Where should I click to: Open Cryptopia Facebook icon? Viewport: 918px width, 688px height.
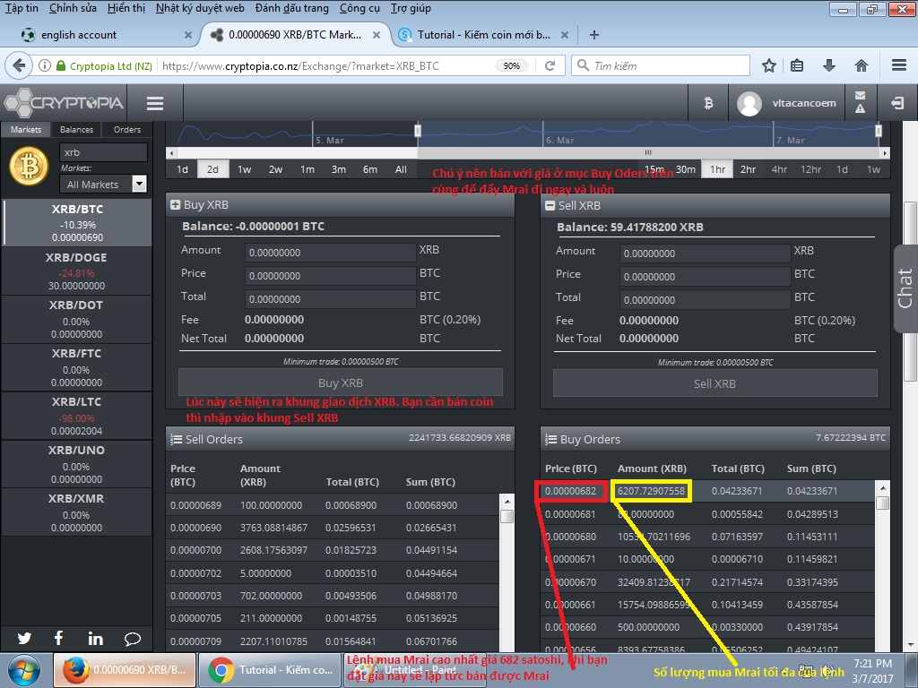59,638
